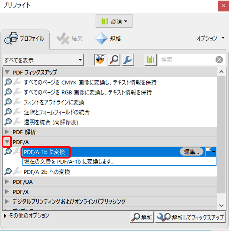Click magnifier icon beside フォントをアウトラインに変換

click(x=8, y=102)
